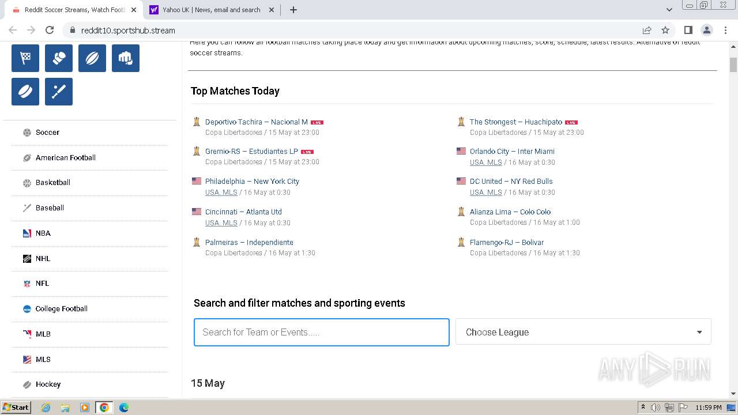
Task: Click USA. MLS link under Orlando City match
Action: [486, 163]
